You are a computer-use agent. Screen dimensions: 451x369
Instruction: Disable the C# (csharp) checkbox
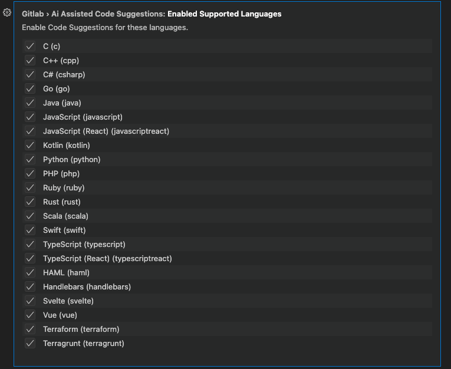30,74
